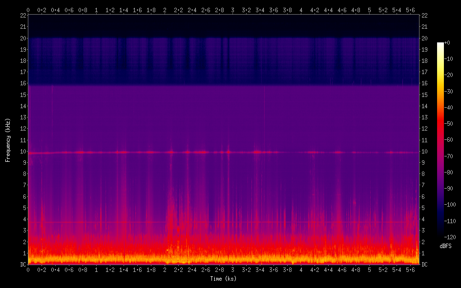Click the 2 ks mark on bottom time axis
Viewport: 461px width, 288px height.
[165, 269]
